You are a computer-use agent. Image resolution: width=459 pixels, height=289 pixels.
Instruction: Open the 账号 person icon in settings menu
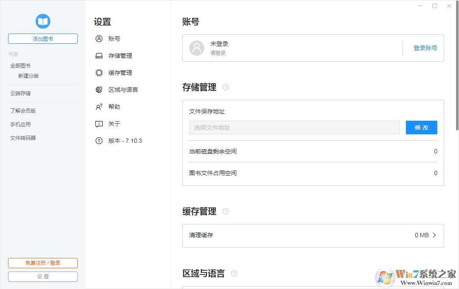click(99, 39)
